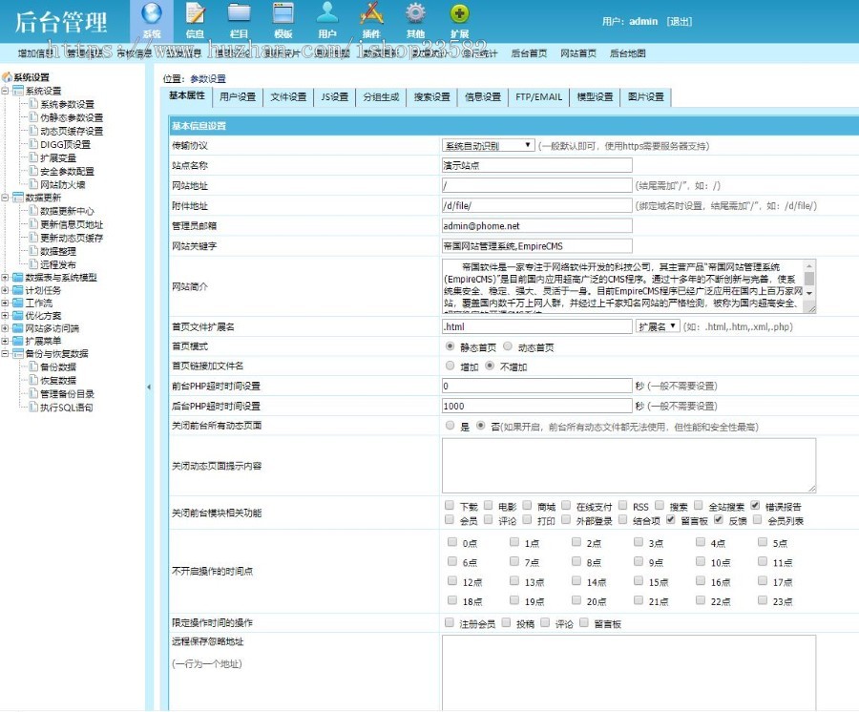
Task: Open the 用户 person icon in top navigation
Action: click(327, 13)
